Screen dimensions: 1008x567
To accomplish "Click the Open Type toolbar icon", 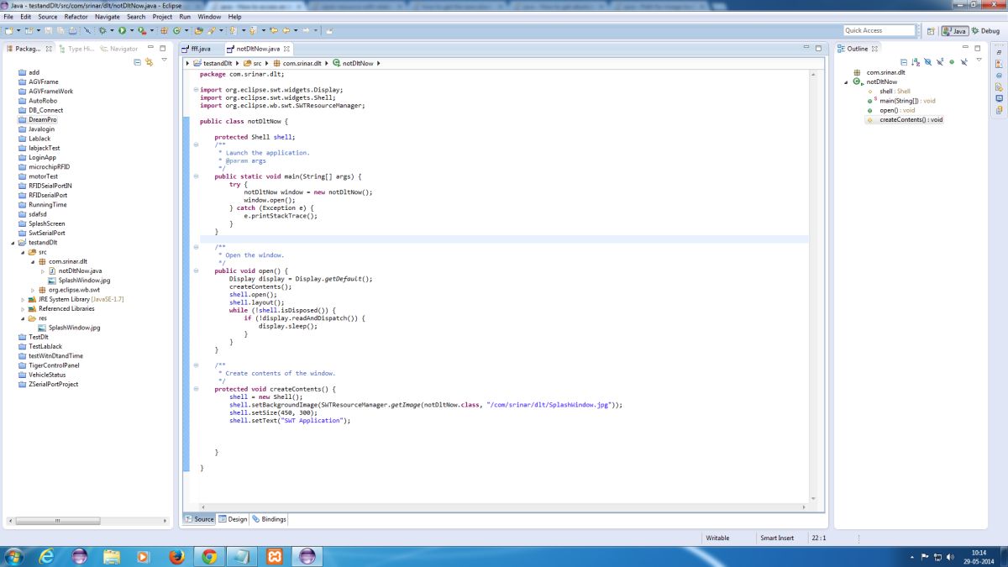I will pyautogui.click(x=198, y=30).
